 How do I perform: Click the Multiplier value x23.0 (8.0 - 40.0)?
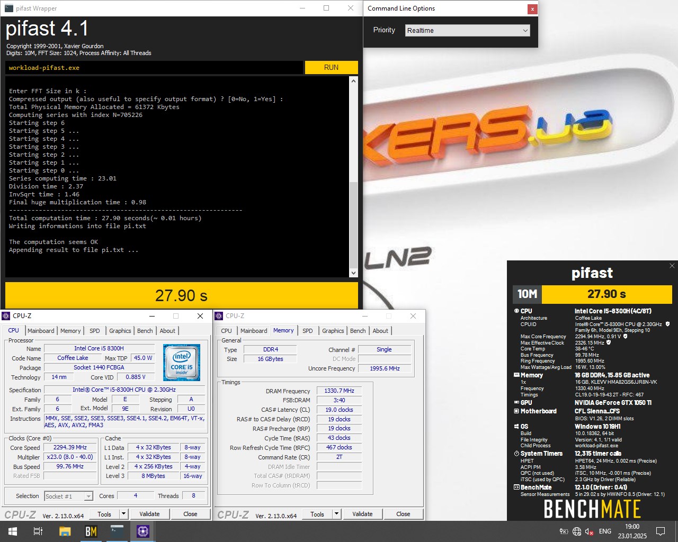70,457
